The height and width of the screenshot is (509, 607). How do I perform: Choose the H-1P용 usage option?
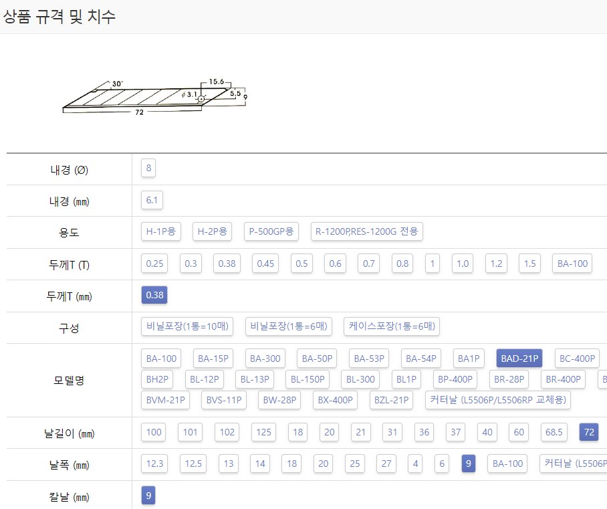pos(161,231)
